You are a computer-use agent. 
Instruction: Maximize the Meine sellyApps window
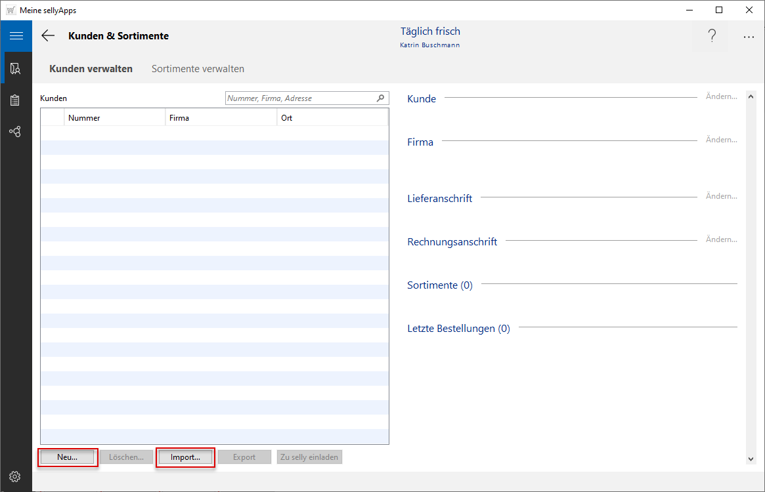719,10
